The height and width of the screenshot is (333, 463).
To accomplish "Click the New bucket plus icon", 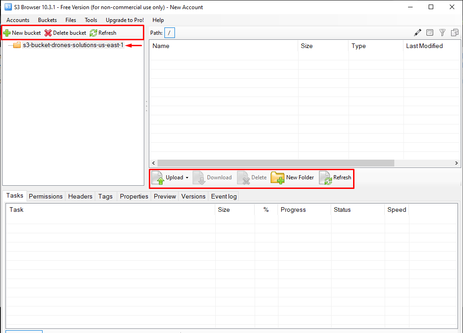I will [7, 33].
